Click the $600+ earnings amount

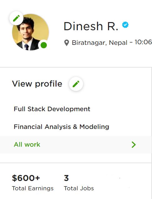click(x=26, y=178)
